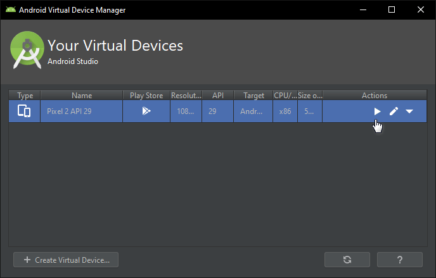Click the x86 CPU cell in row
Image resolution: width=436 pixels, height=278 pixels.
coord(285,111)
